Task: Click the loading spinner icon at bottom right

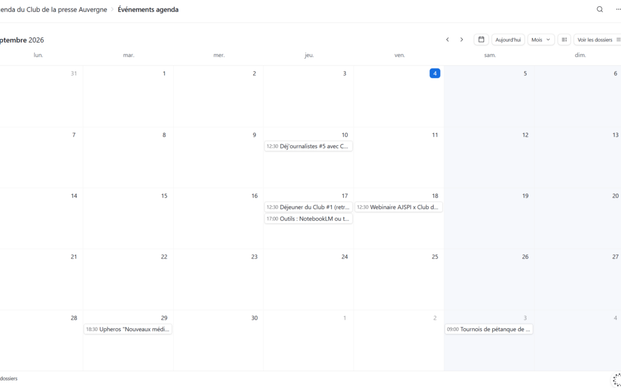Action: coord(617,379)
